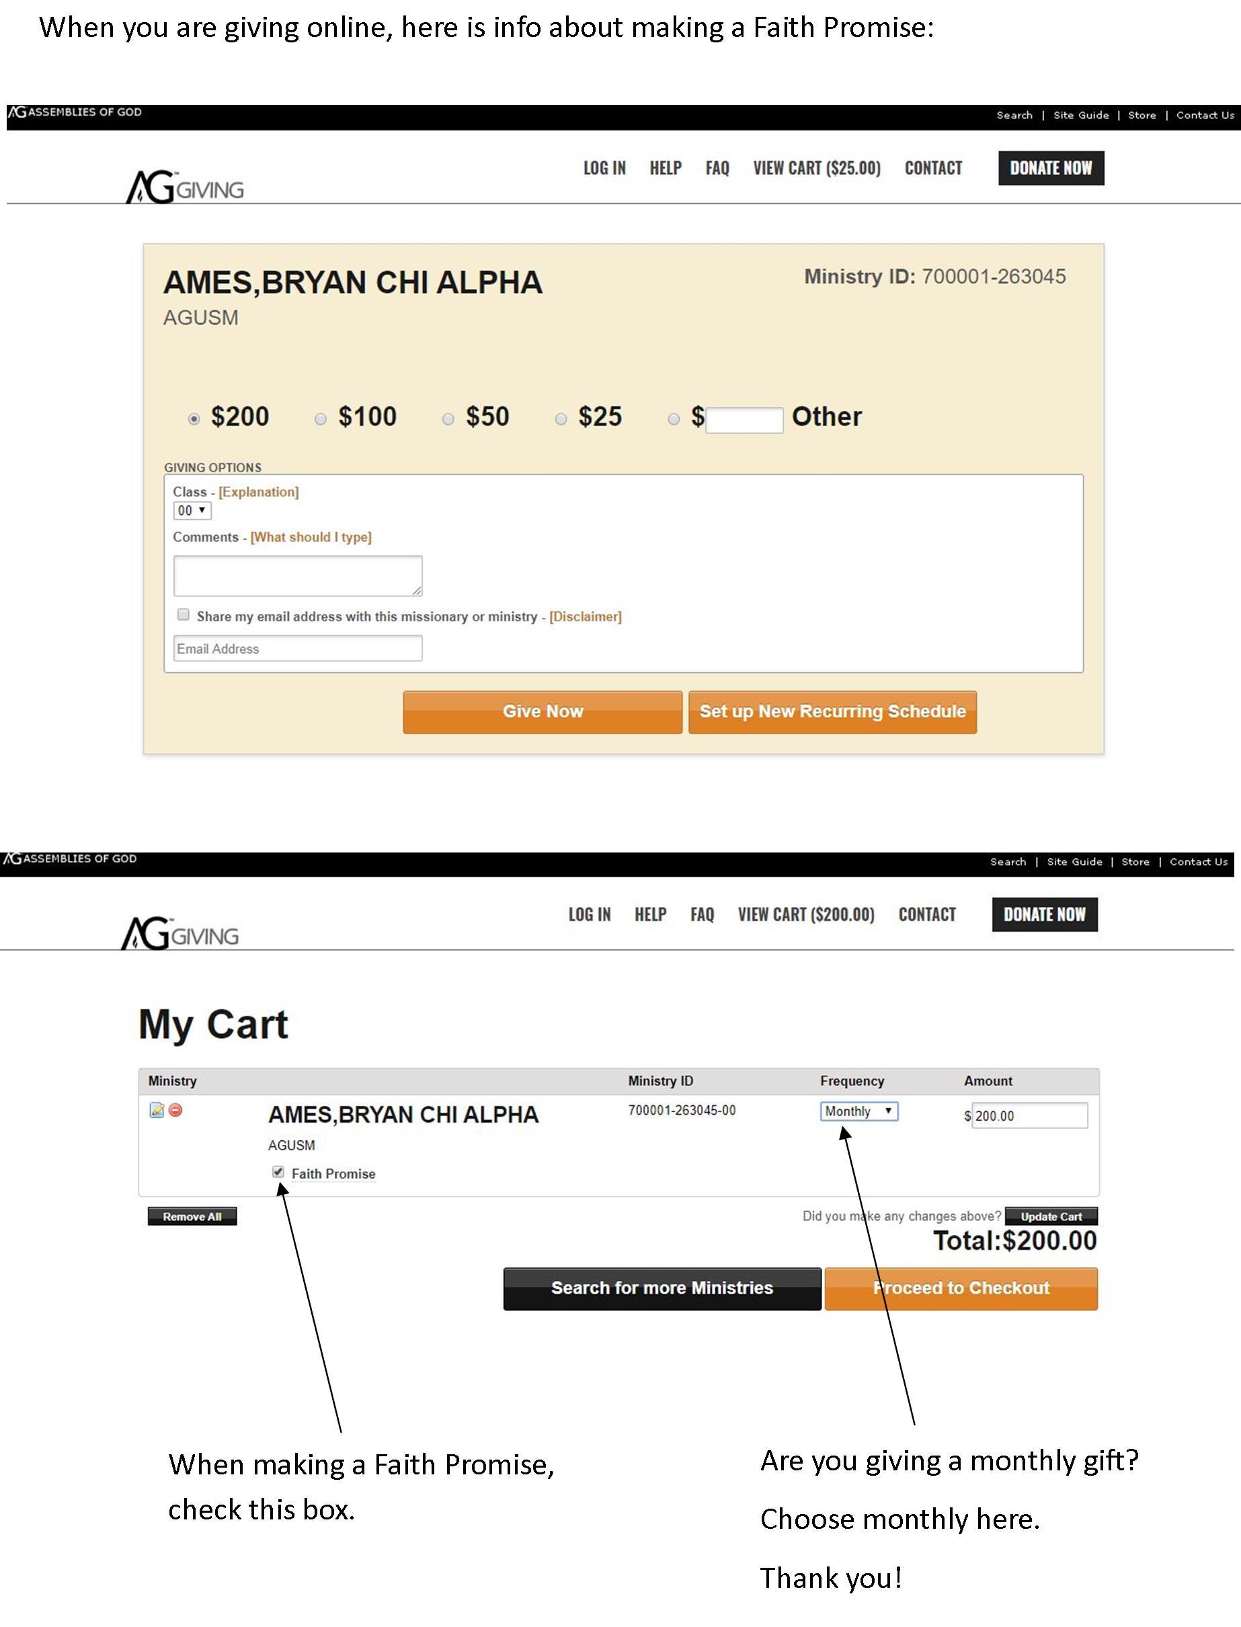Click the Email Address input field
Image resolution: width=1241 pixels, height=1627 pixels.
pos(298,648)
